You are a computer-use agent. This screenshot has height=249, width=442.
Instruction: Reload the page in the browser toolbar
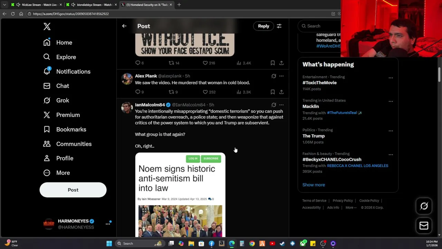click(13, 14)
